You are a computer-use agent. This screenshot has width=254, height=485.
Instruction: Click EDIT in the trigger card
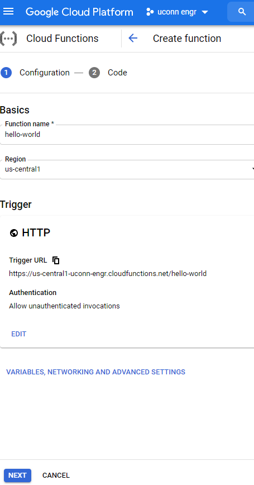point(19,334)
